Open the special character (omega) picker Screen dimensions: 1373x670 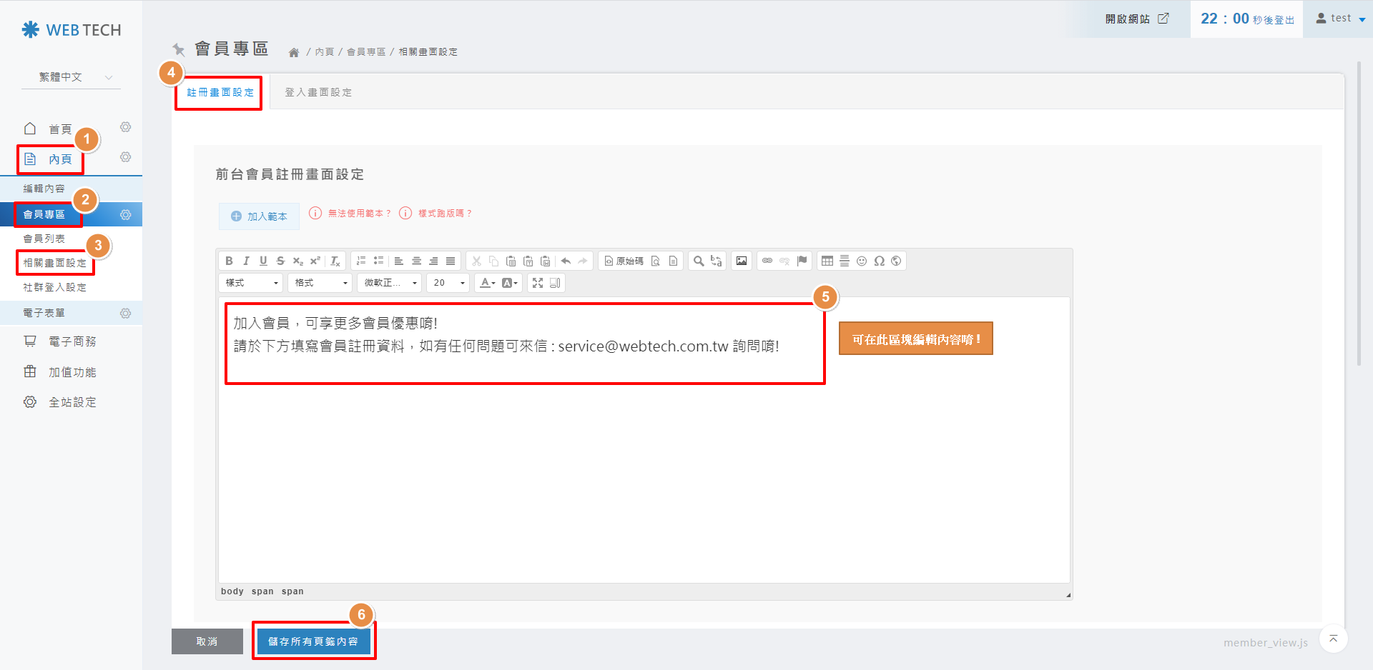point(879,261)
